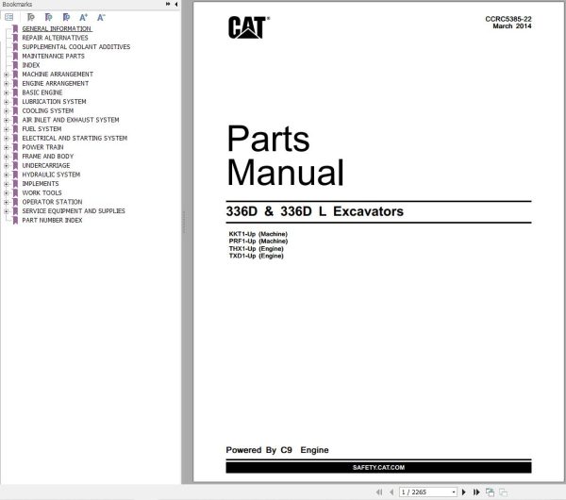Expand ELECTRICAL AND STARTING SYSTEM node

click(x=7, y=139)
